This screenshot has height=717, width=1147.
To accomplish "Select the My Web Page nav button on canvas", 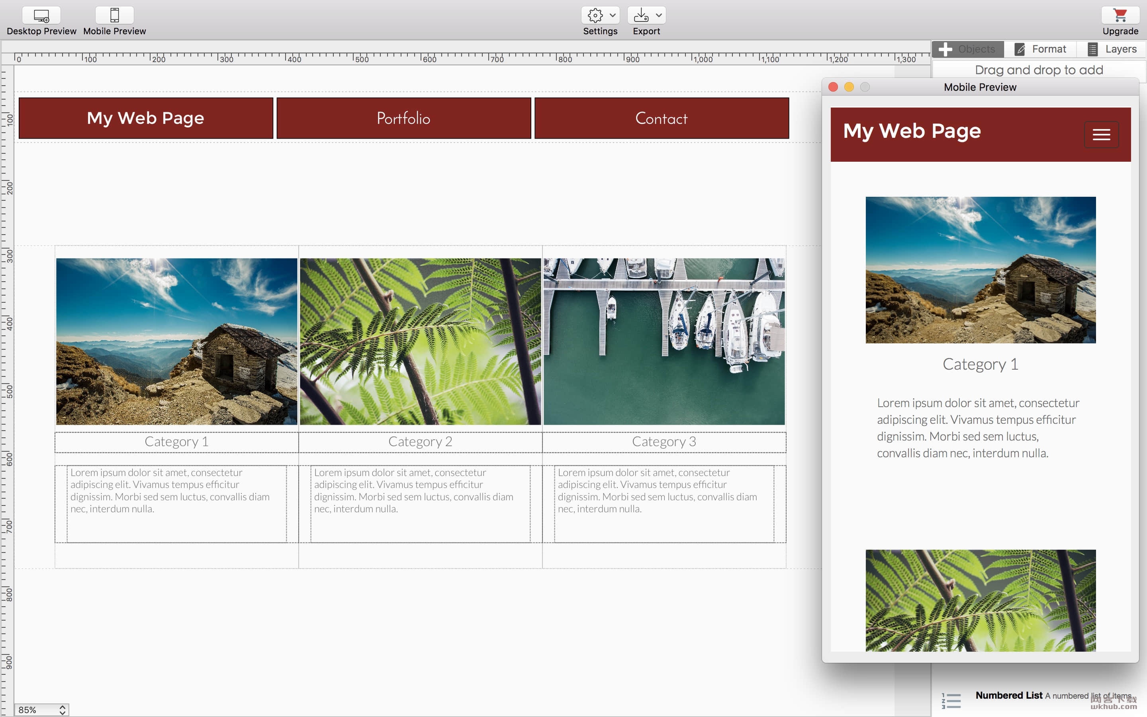I will click(x=146, y=118).
